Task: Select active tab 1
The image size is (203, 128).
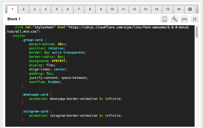Action: point(12,9)
